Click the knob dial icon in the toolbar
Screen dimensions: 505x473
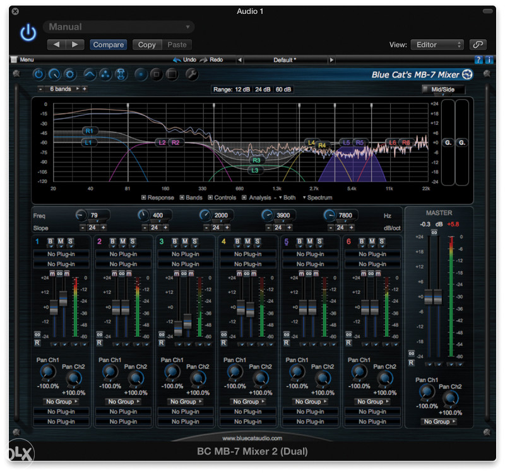(x=54, y=74)
